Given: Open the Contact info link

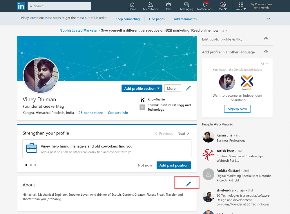Looking at the screenshot, I should coord(118,113).
